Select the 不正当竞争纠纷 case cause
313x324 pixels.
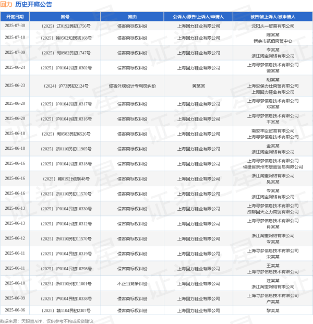tap(132, 284)
